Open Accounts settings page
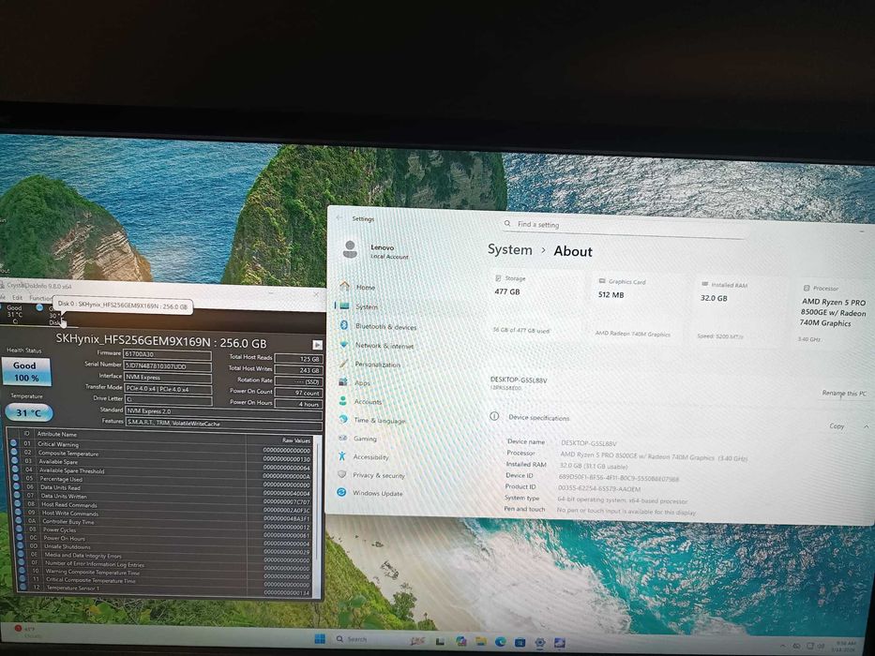The image size is (875, 656). click(x=360, y=401)
